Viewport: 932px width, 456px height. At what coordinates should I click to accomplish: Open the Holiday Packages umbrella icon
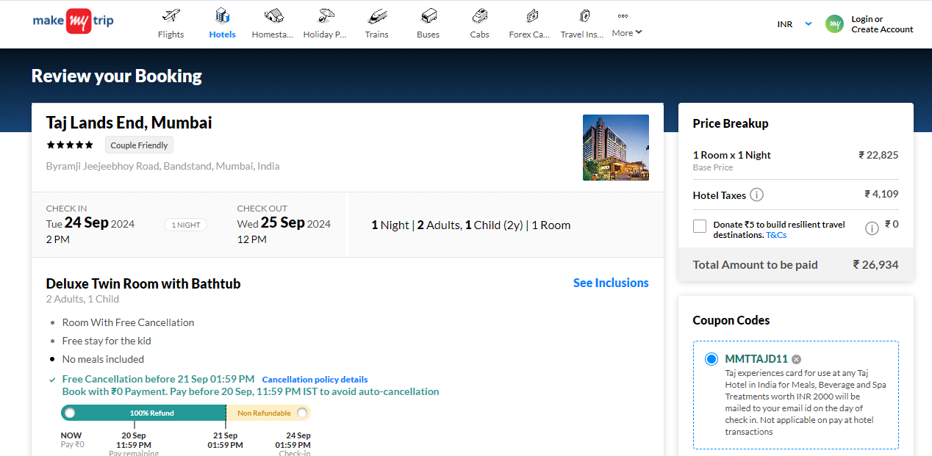(326, 15)
